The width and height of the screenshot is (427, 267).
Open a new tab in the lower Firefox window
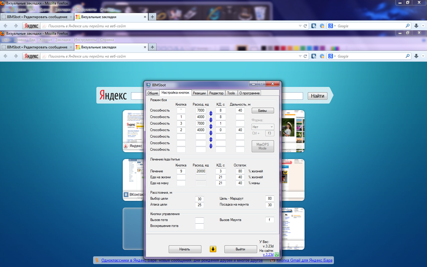152,47
